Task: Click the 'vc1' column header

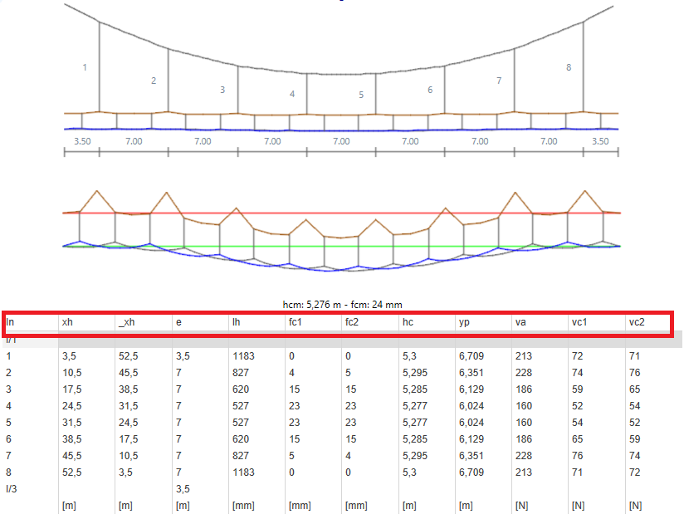Action: [x=579, y=322]
